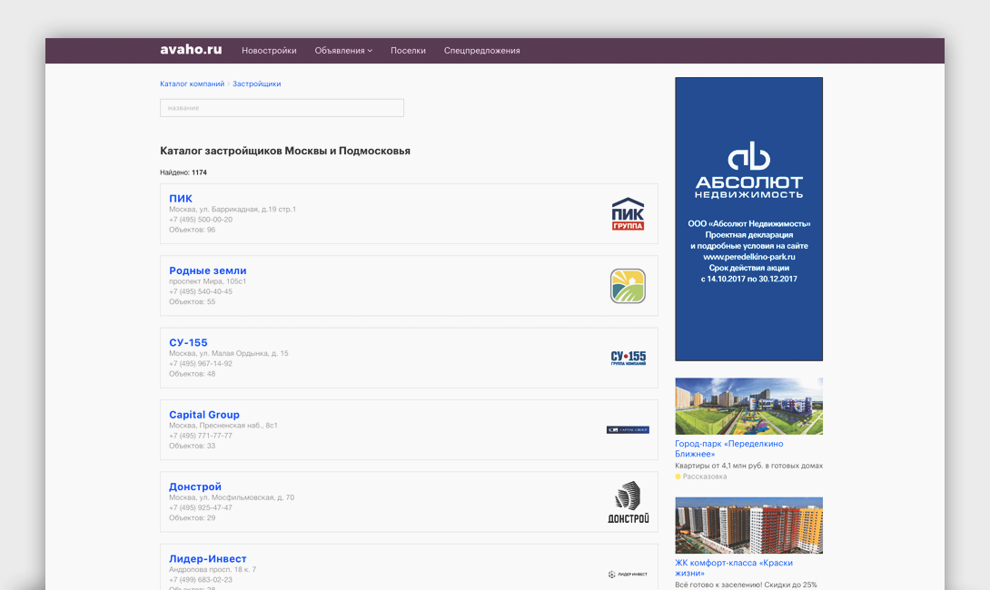Open the Спецпредложения menu item

pos(481,51)
